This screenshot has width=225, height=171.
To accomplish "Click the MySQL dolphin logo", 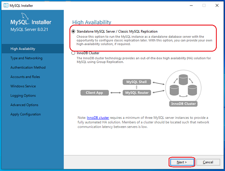I will click(x=25, y=16).
